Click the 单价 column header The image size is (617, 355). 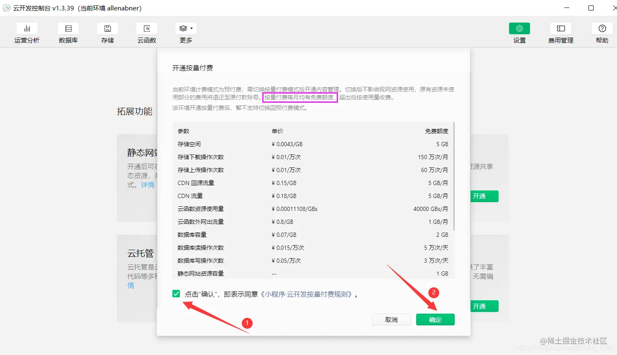click(x=277, y=131)
